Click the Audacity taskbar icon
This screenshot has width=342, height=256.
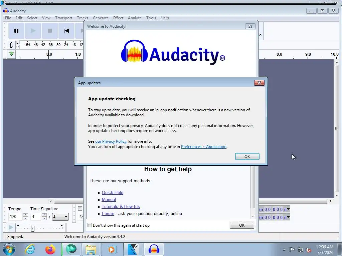(x=154, y=249)
